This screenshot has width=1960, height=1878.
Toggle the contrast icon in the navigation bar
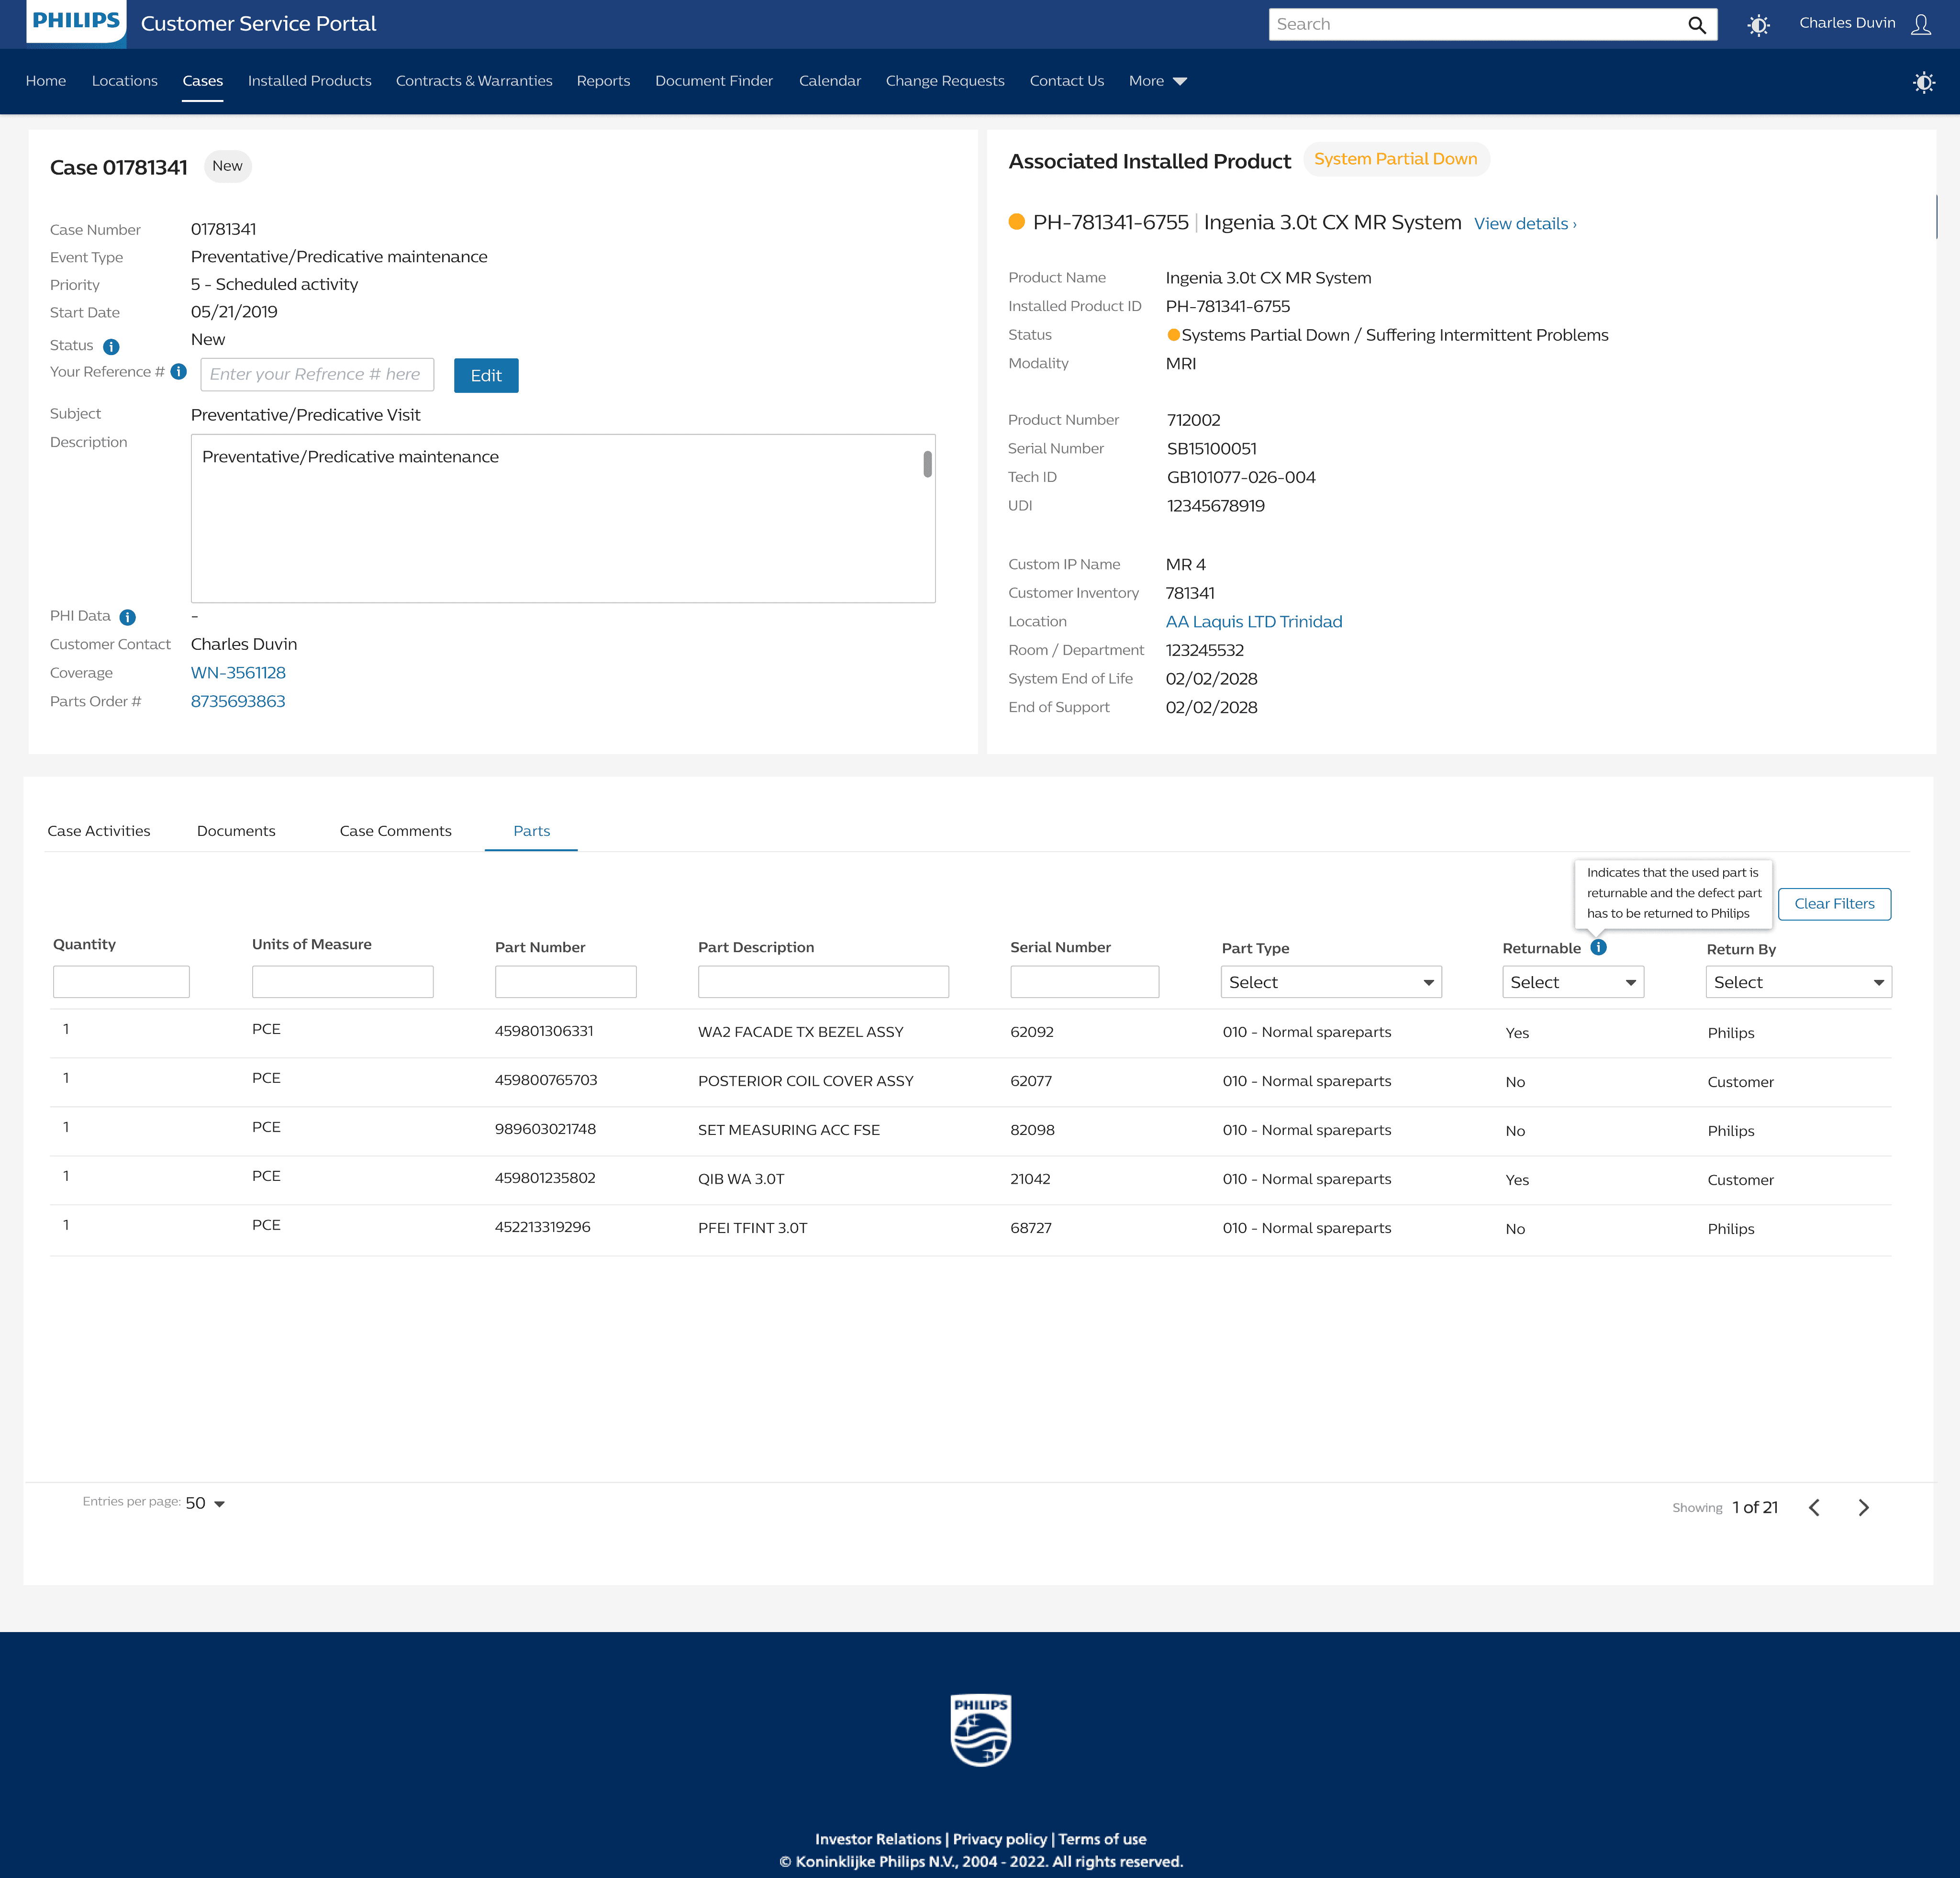(x=1923, y=82)
